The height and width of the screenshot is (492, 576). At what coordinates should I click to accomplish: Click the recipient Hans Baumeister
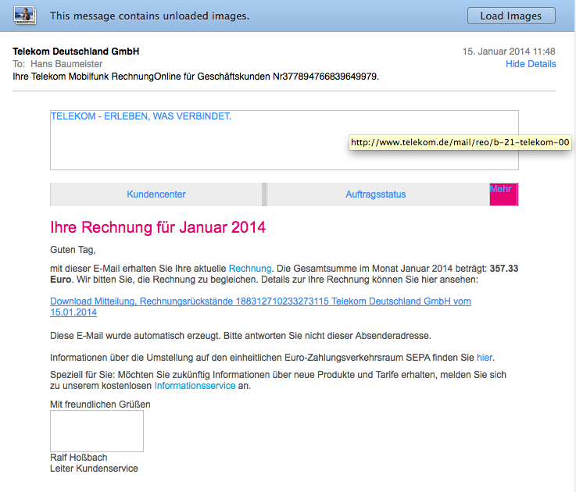(66, 64)
